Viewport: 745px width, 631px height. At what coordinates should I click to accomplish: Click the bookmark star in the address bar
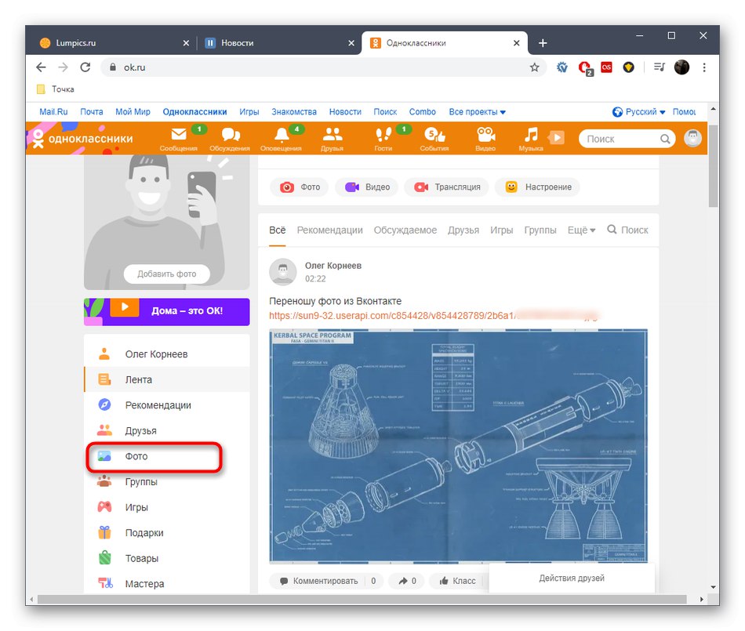tap(535, 67)
